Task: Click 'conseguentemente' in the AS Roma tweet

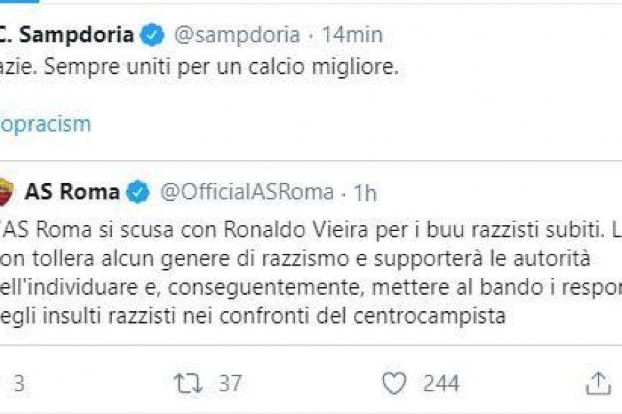Action: coord(266,288)
